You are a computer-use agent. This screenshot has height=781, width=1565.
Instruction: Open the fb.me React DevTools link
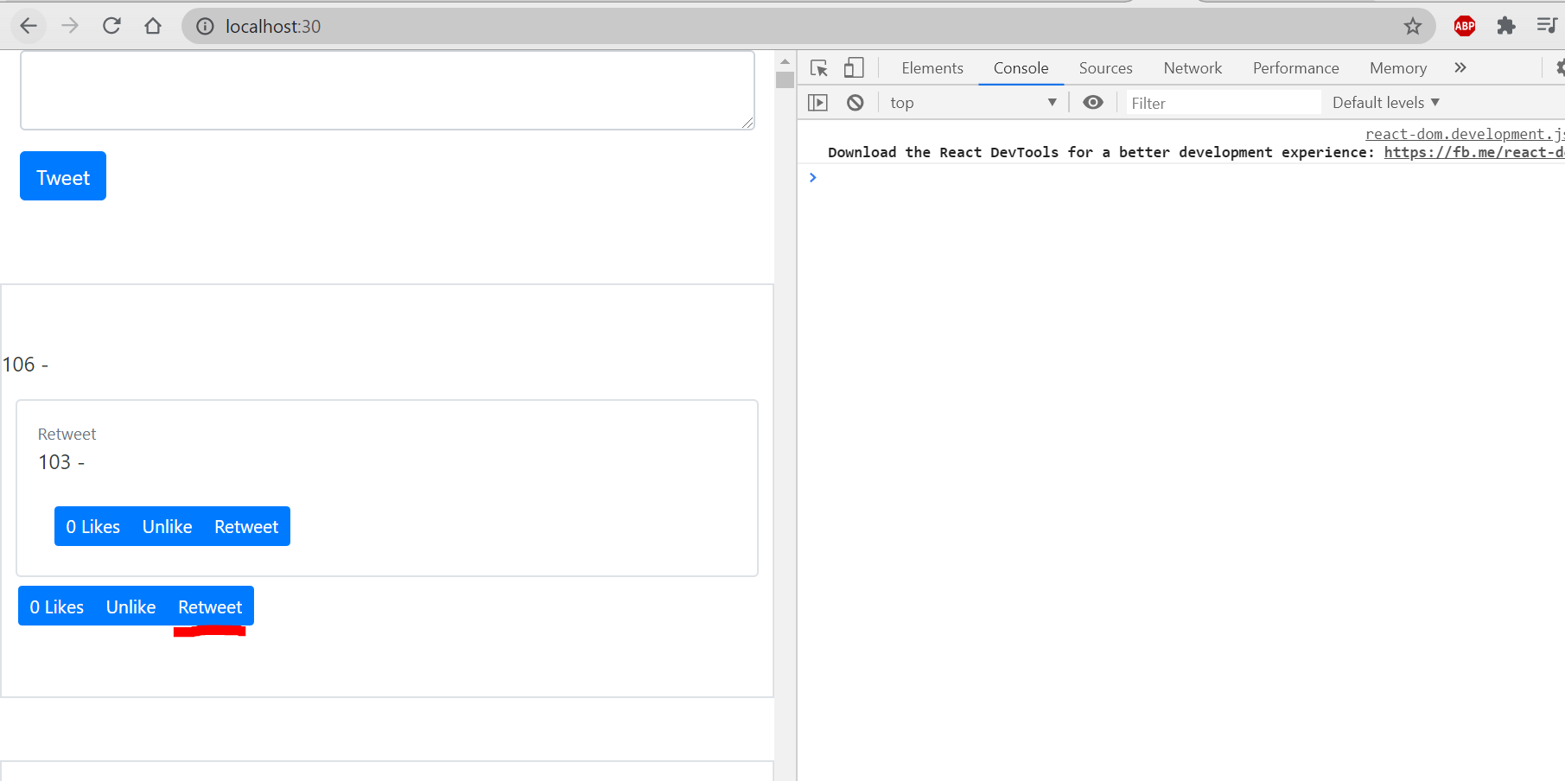point(1474,152)
